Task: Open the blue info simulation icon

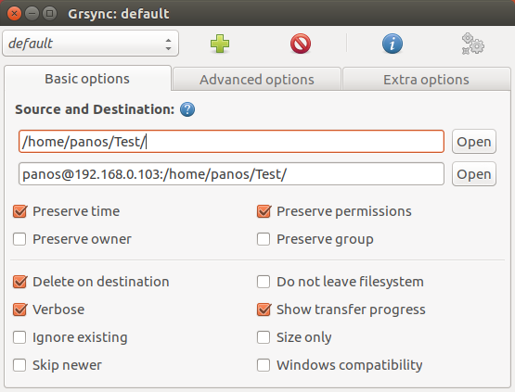Action: pos(393,44)
